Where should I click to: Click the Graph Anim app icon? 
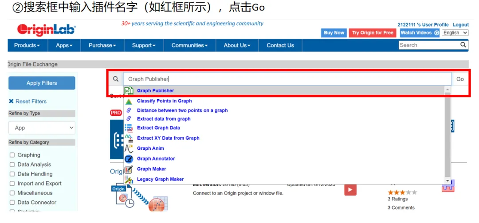pos(129,149)
